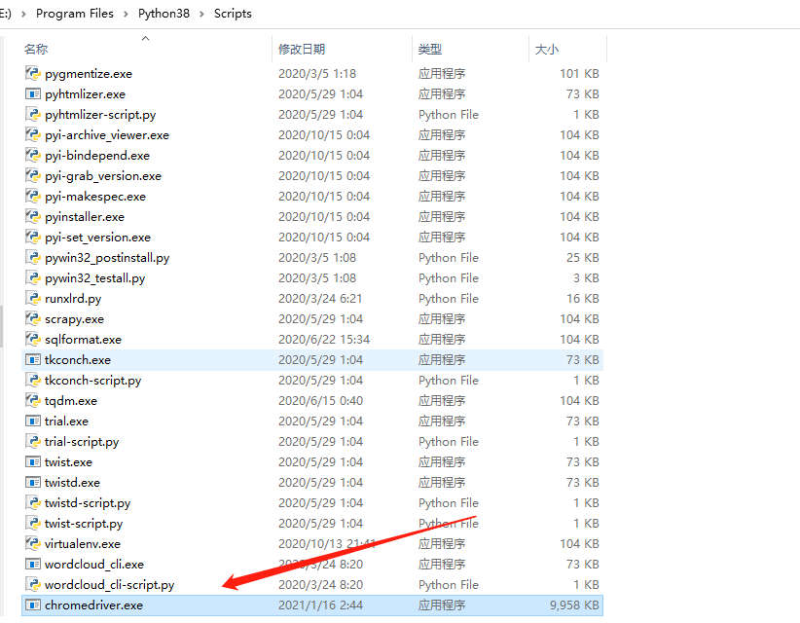The image size is (800, 623).
Task: Click the tqdm.exe icon
Action: point(33,400)
